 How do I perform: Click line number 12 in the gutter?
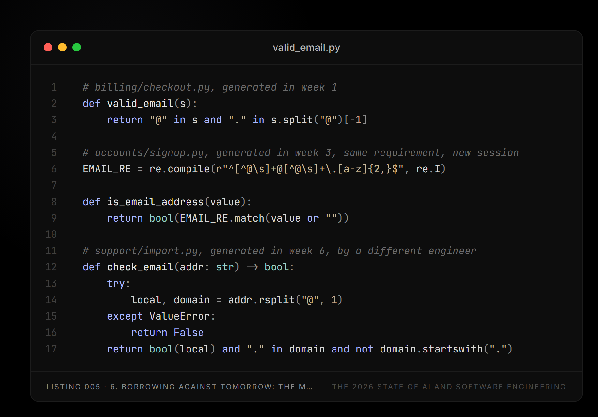tap(51, 267)
